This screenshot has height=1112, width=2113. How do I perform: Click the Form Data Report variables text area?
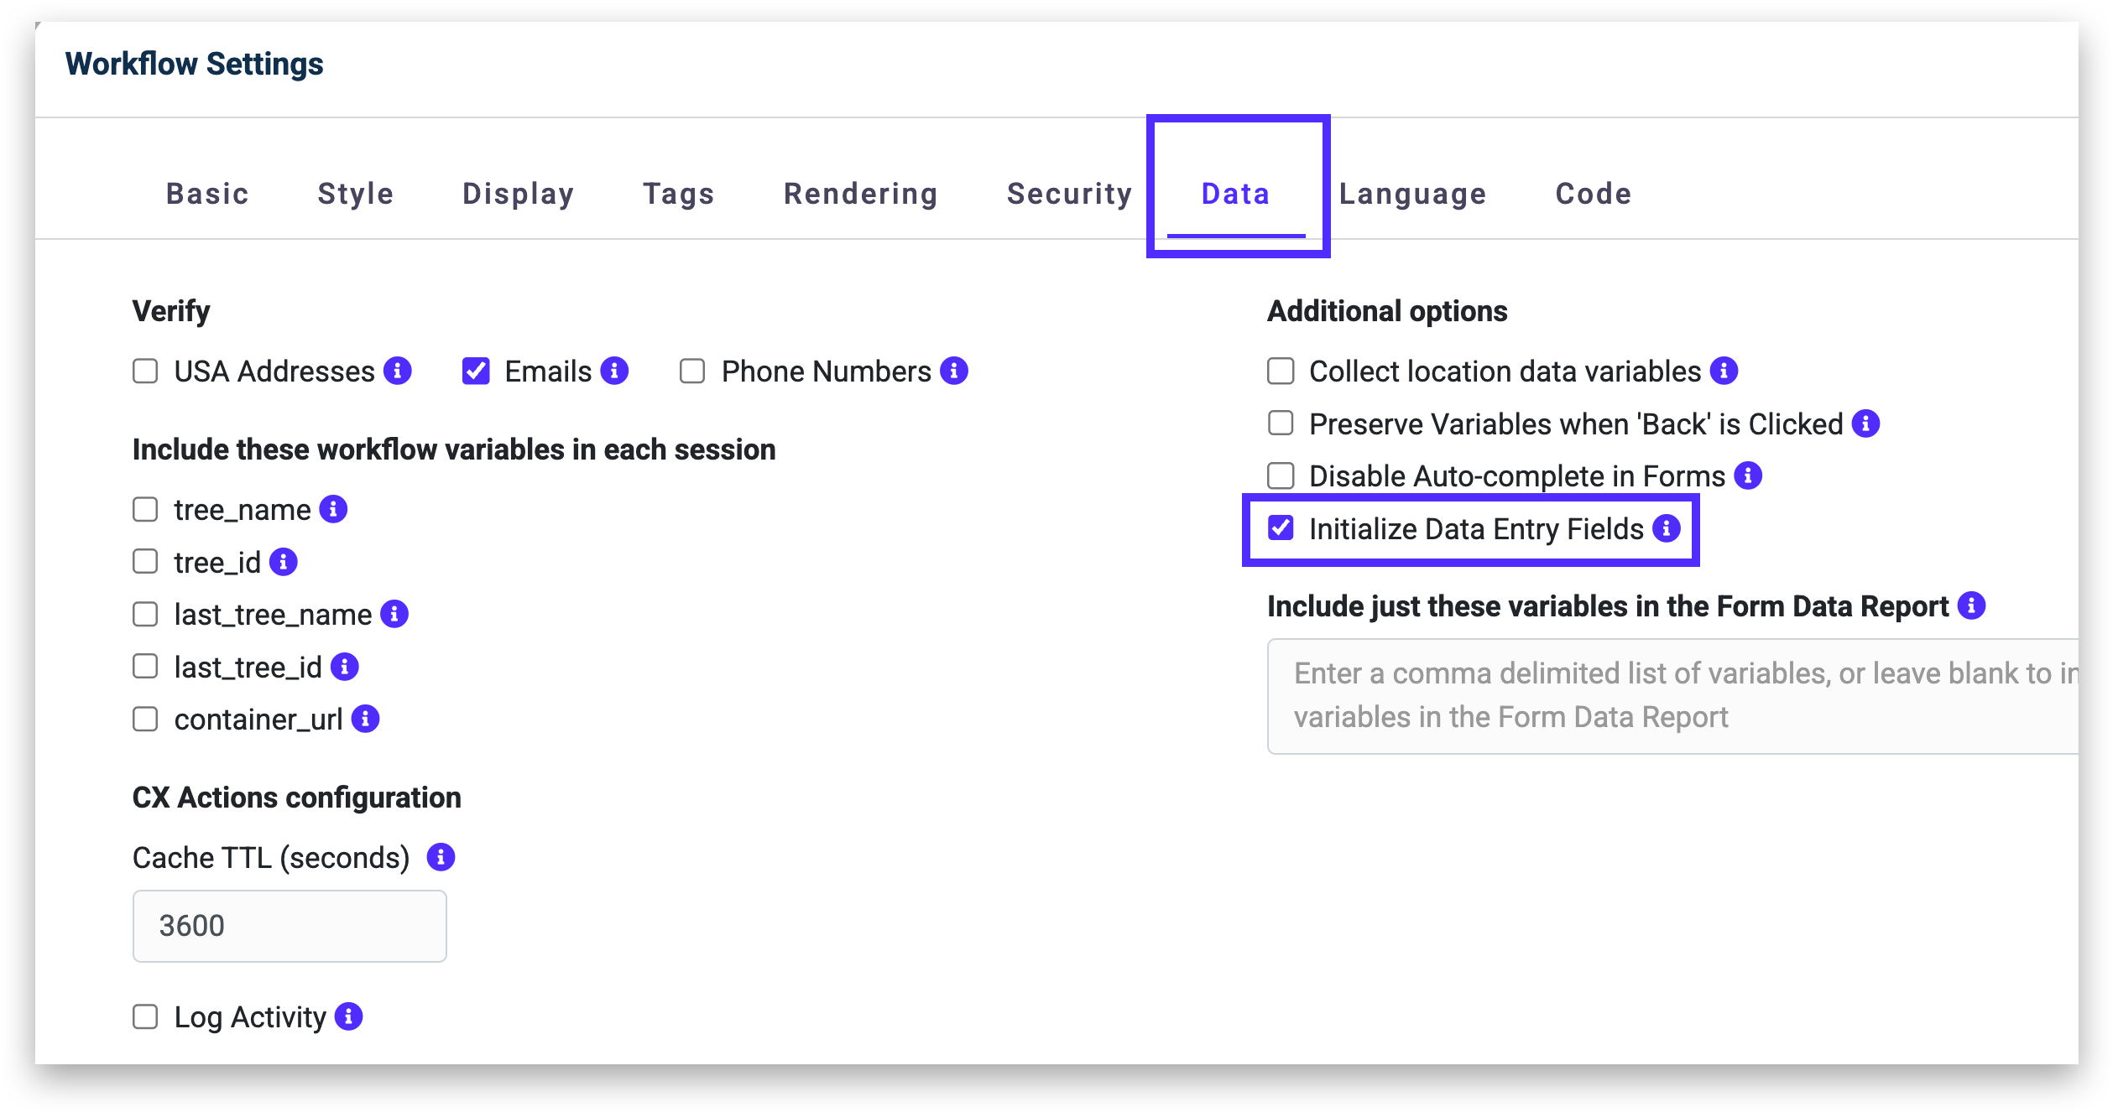click(x=1670, y=696)
